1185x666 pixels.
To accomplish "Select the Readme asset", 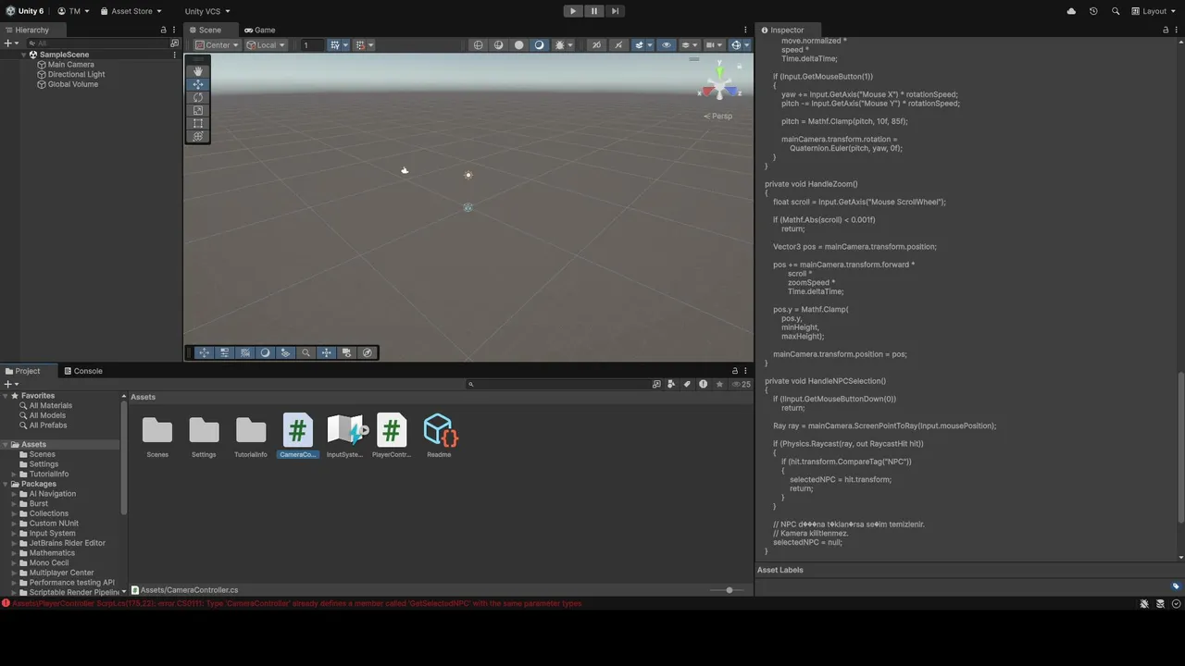I will 439,436.
